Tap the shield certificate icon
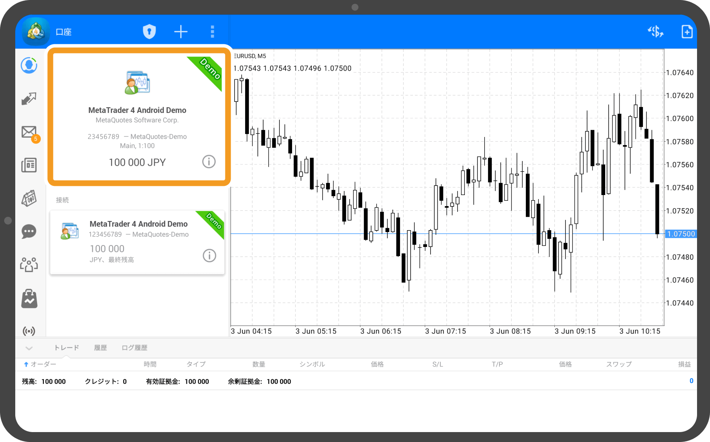 tap(149, 32)
